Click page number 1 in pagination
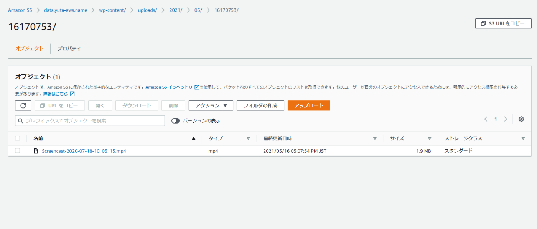This screenshot has width=537, height=229. [496, 119]
